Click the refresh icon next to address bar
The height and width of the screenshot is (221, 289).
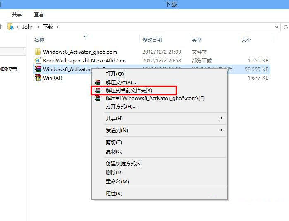click(x=286, y=27)
